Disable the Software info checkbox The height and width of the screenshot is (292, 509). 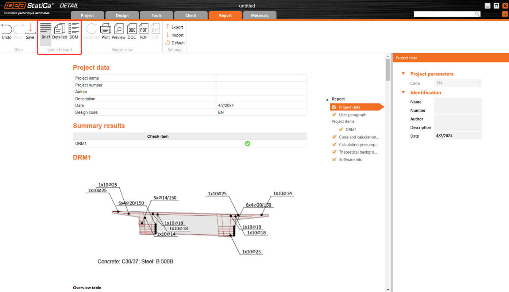point(334,160)
